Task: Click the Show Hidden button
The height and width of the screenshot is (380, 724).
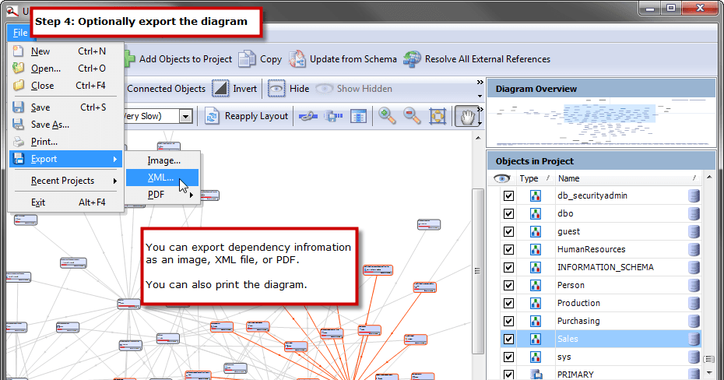Action: pos(354,89)
